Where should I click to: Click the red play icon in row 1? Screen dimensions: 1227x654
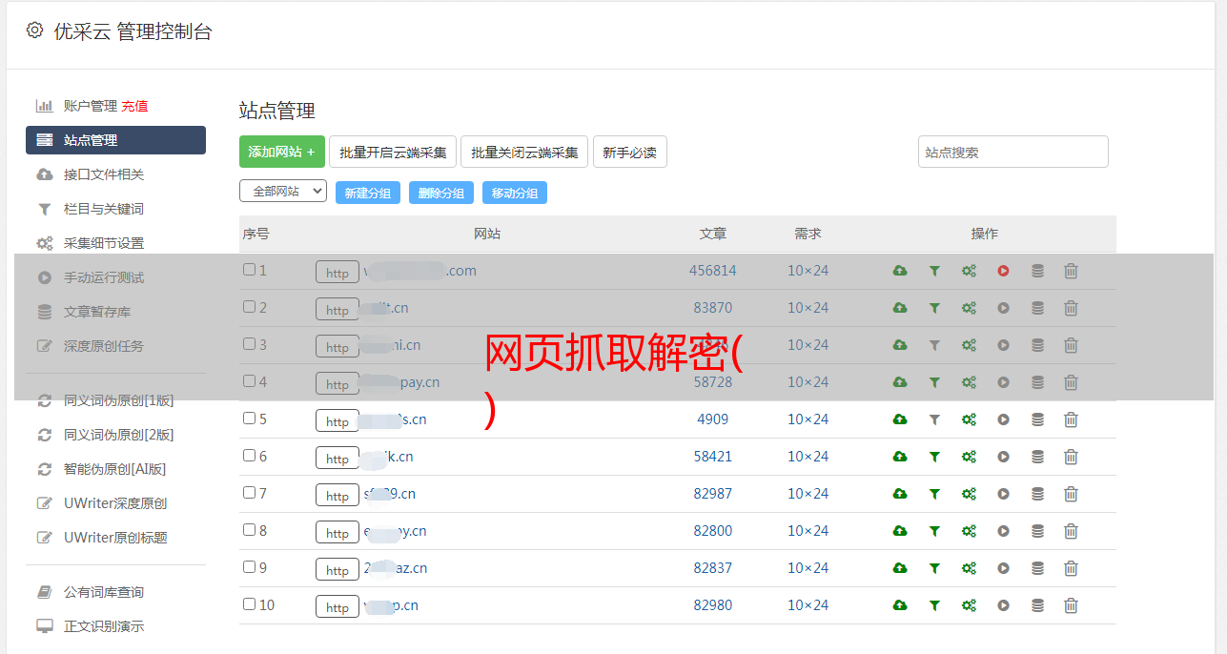pos(1003,271)
